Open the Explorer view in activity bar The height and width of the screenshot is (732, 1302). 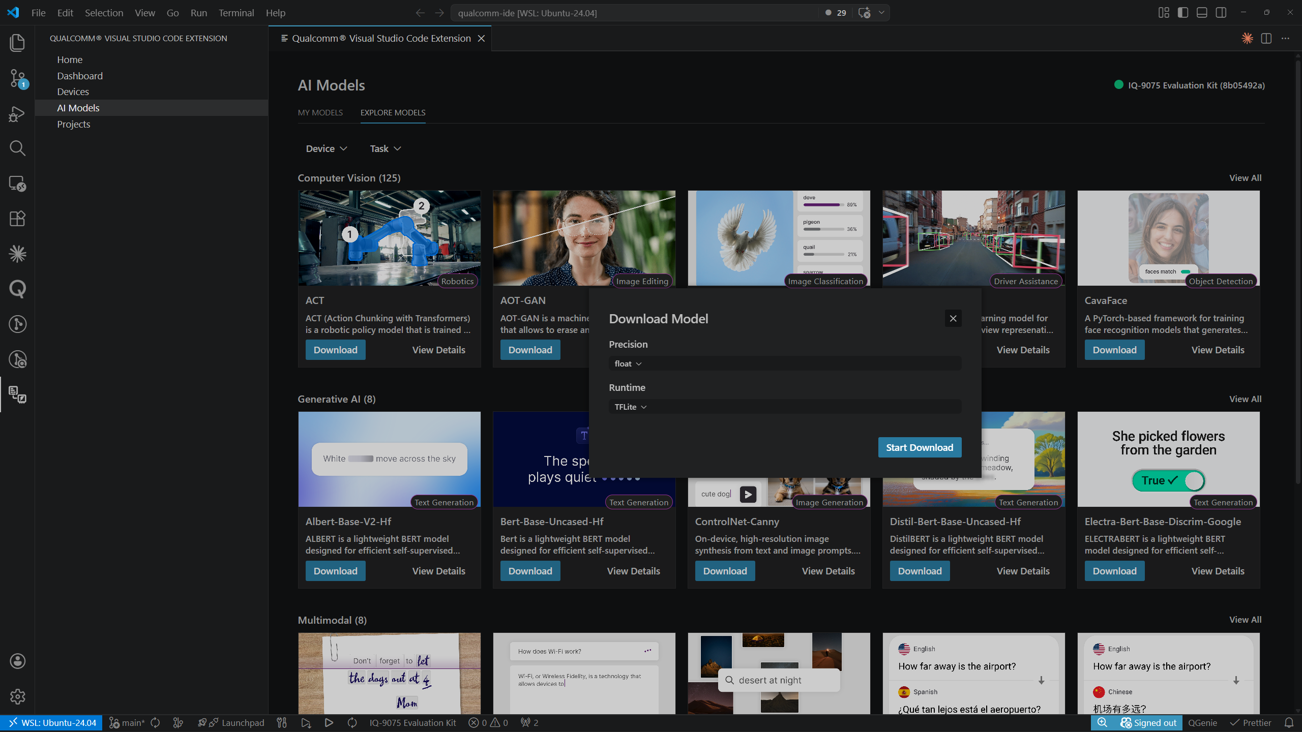pos(17,43)
